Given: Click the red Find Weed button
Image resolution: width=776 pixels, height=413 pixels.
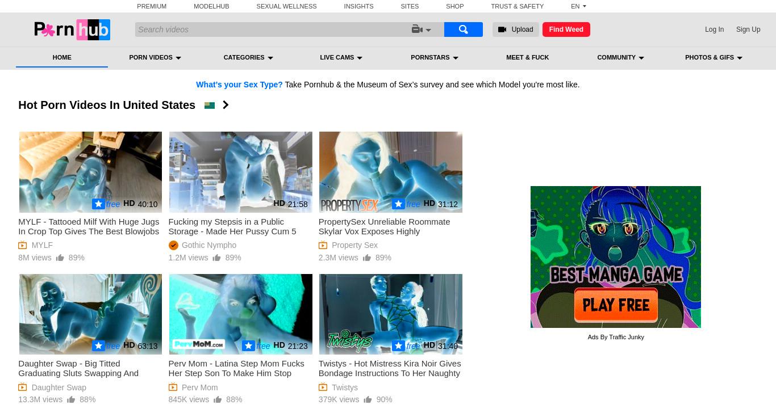Looking at the screenshot, I should point(566,29).
